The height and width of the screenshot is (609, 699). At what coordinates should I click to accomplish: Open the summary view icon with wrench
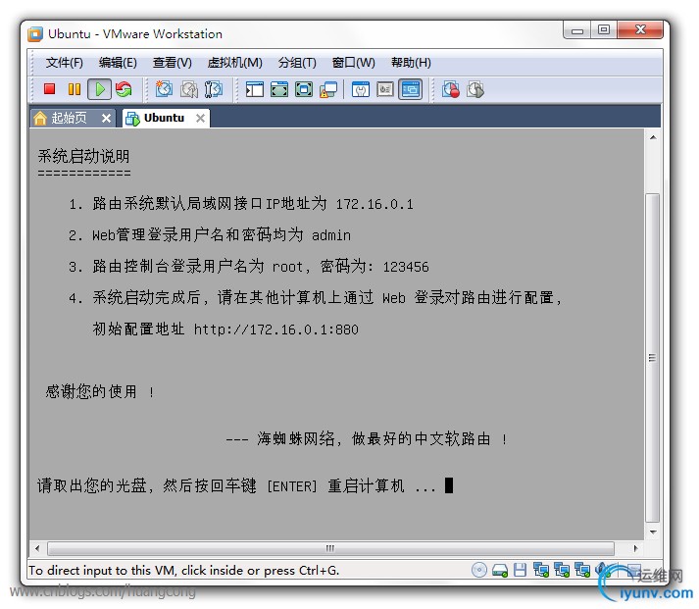[x=360, y=89]
